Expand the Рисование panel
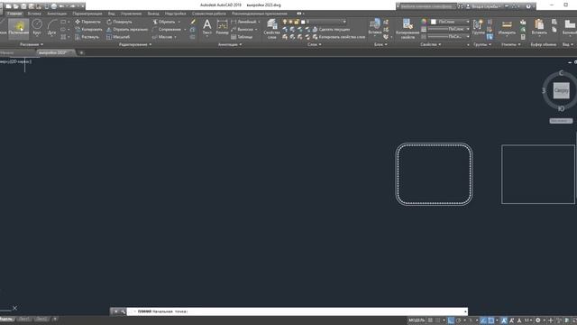Viewport: 577px width, 325px height. 32,44
